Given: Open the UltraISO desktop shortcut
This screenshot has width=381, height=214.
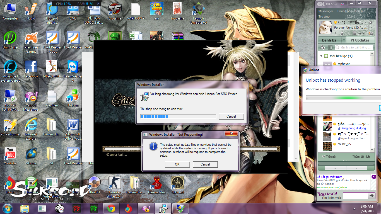Looking at the screenshot, I should 94,185.
